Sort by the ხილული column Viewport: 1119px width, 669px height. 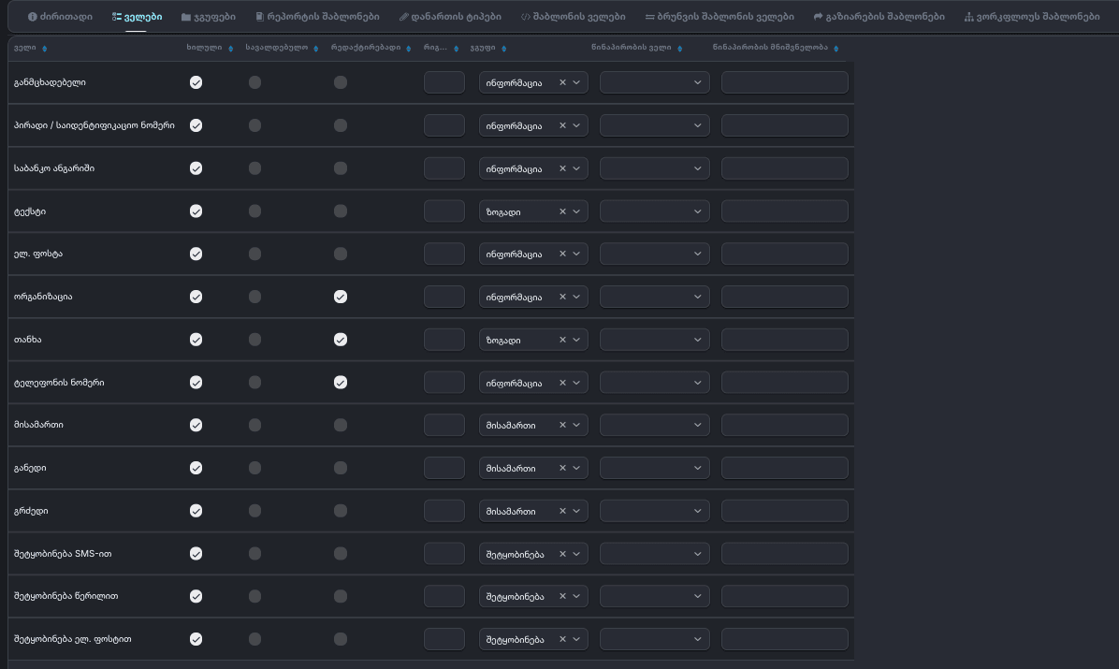(x=230, y=49)
